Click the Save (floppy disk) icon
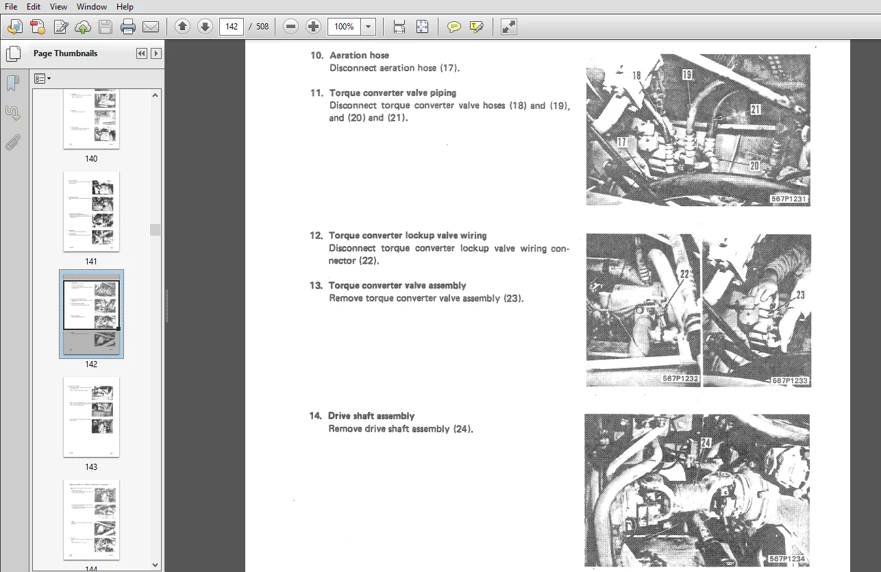The image size is (881, 572). [x=105, y=27]
